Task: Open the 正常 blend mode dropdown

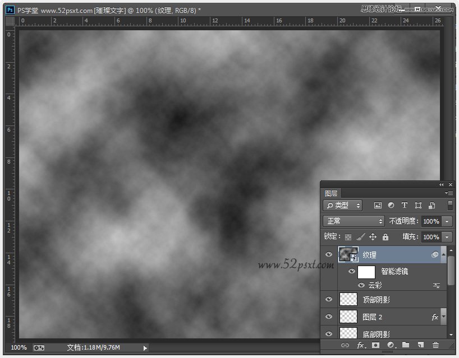Action: coord(354,221)
